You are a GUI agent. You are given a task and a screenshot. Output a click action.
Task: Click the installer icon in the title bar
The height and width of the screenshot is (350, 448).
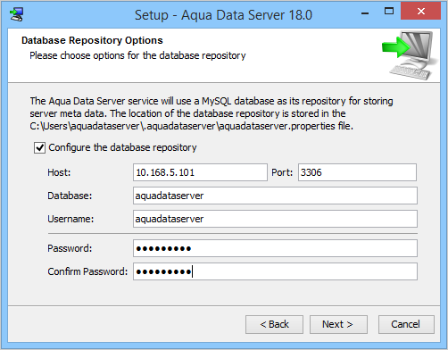coord(16,14)
